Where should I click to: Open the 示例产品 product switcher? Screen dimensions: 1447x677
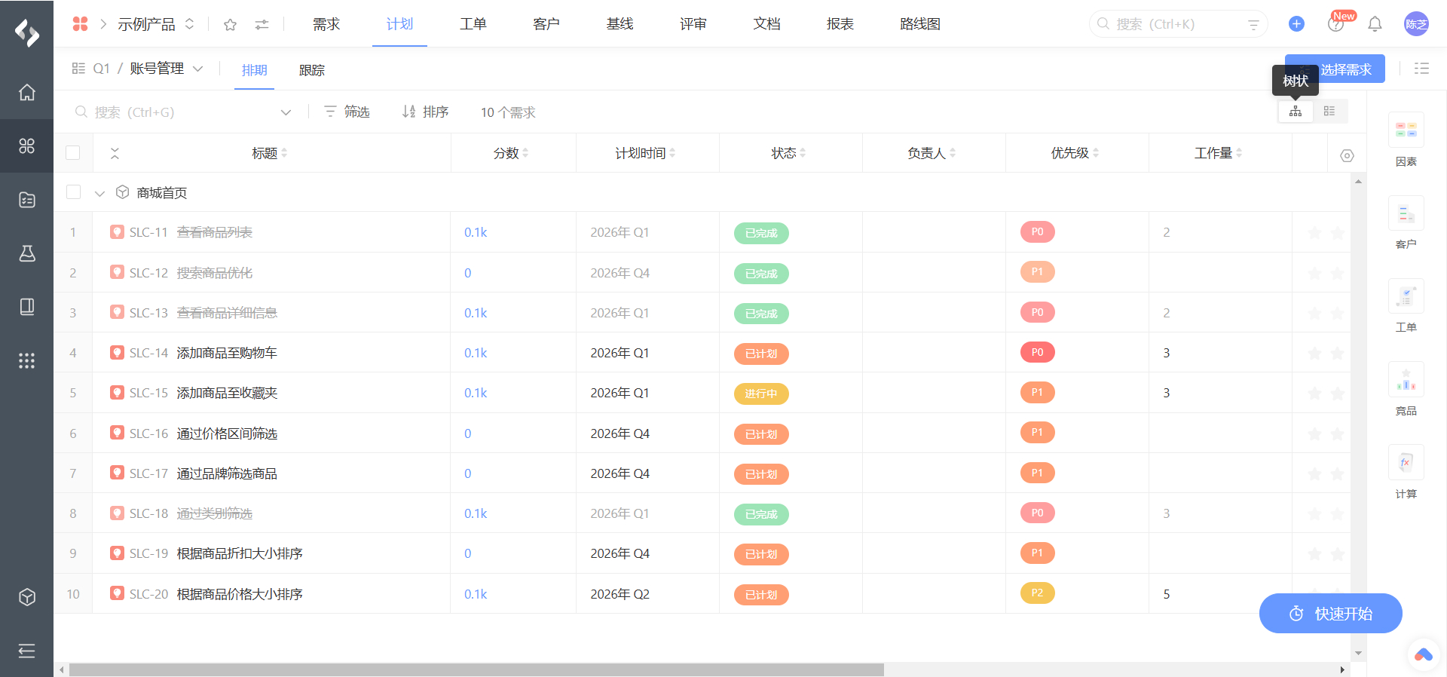click(x=156, y=24)
